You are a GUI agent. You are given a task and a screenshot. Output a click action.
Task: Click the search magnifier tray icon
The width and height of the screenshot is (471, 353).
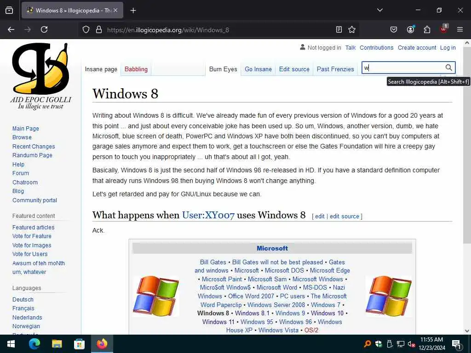[367, 344]
